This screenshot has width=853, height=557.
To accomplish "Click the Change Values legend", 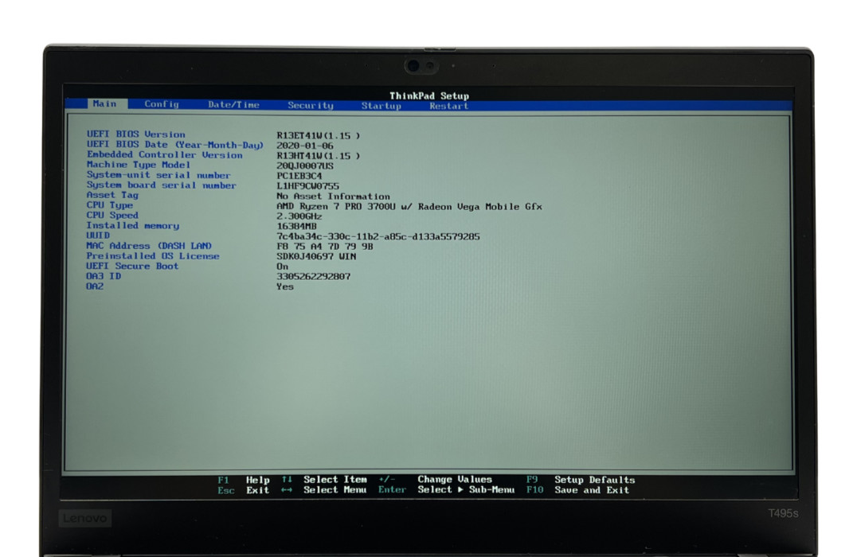I will pos(455,479).
